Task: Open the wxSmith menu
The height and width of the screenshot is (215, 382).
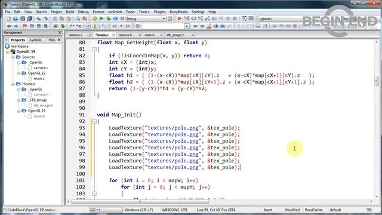Action: (x=115, y=12)
